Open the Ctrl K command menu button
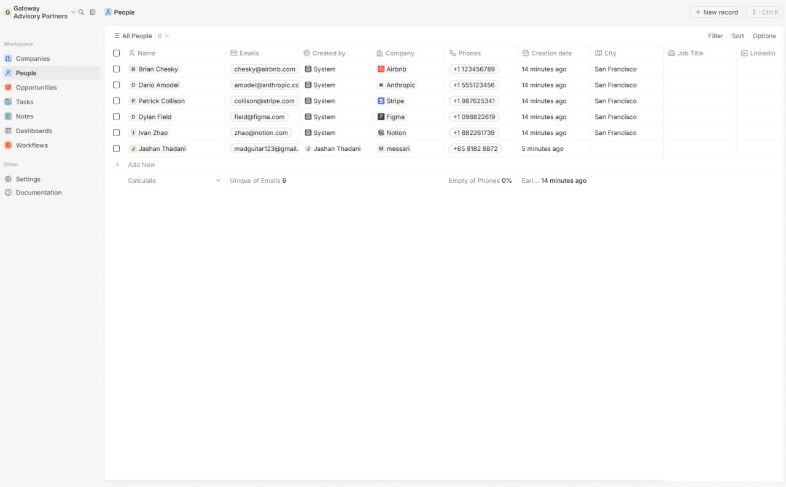Viewport: 786px width, 487px height. coord(765,12)
